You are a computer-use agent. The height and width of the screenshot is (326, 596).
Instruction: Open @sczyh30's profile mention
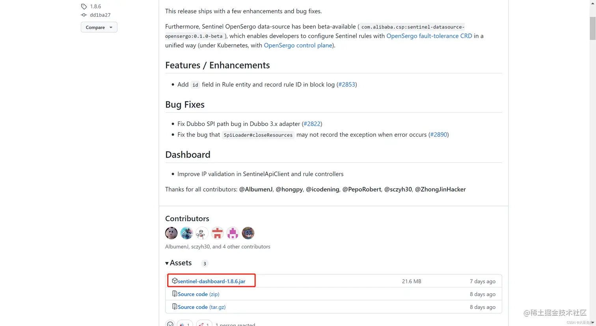click(398, 189)
